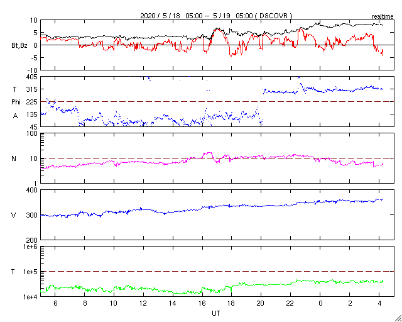Image resolution: width=402 pixels, height=322 pixels.
Task: Click the 'V' velocity axis label
Action: tap(14, 215)
